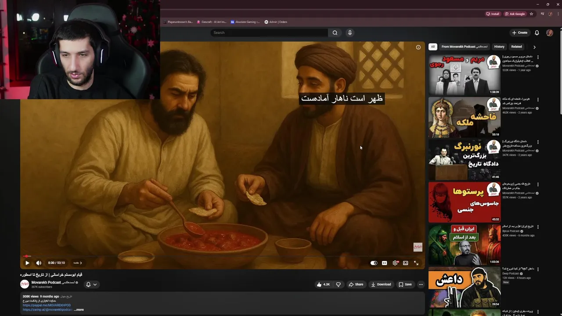Screen dimensions: 562x316
Task: Open the Bplus Podcast channel name
Action: click(x=511, y=231)
